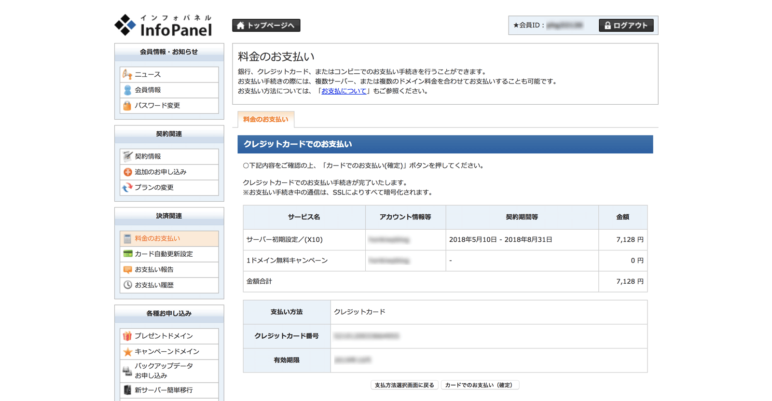Click the InfoPanel logo
Viewport: 772px width, 401px height.
(163, 25)
